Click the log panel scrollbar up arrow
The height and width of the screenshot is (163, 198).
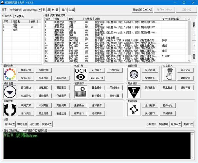click(x=192, y=134)
